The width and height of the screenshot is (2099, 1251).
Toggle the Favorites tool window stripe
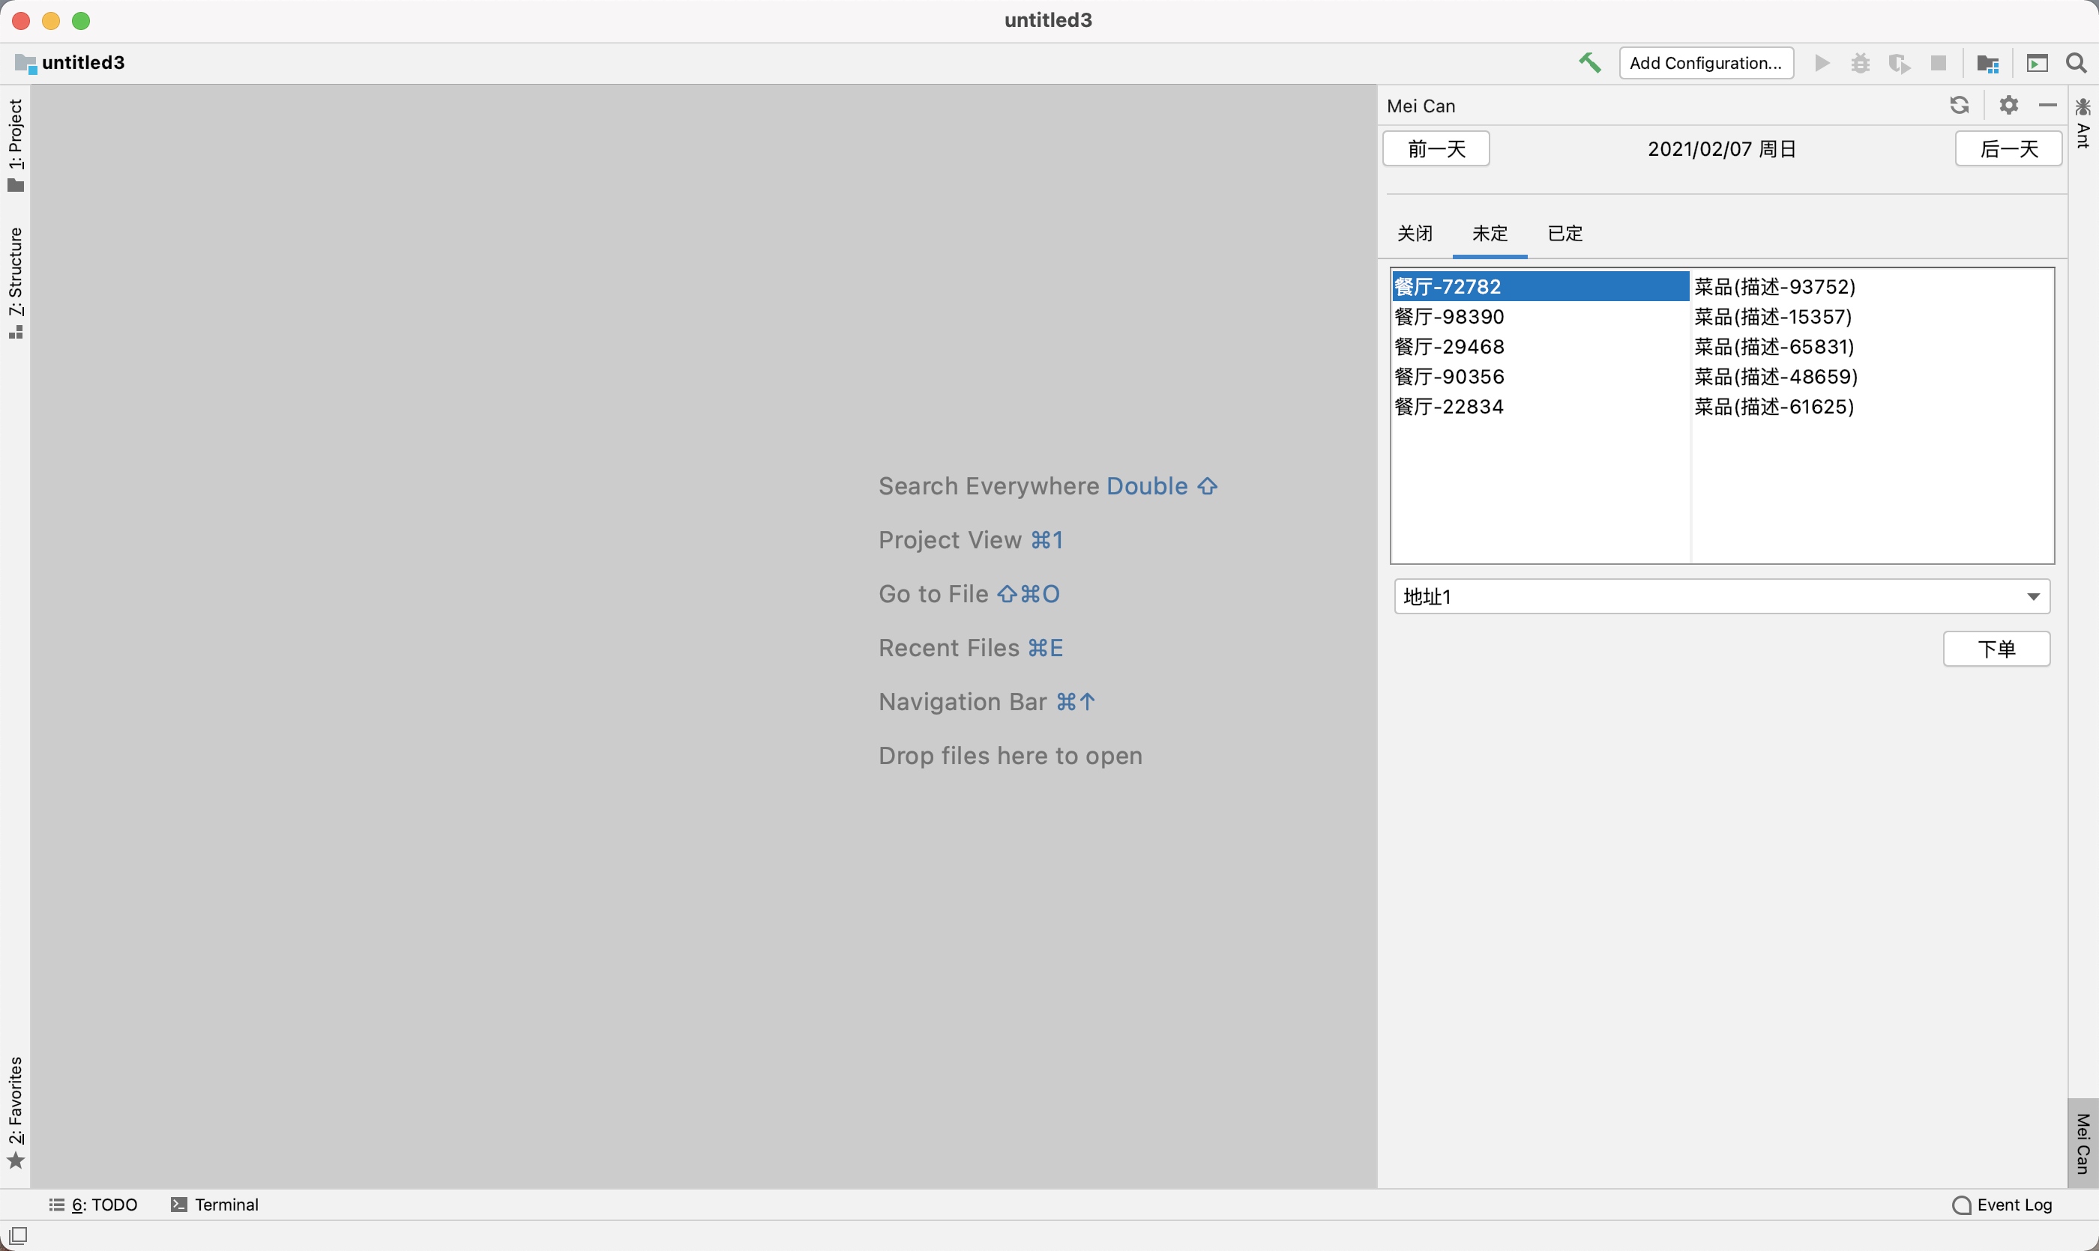tap(15, 1112)
